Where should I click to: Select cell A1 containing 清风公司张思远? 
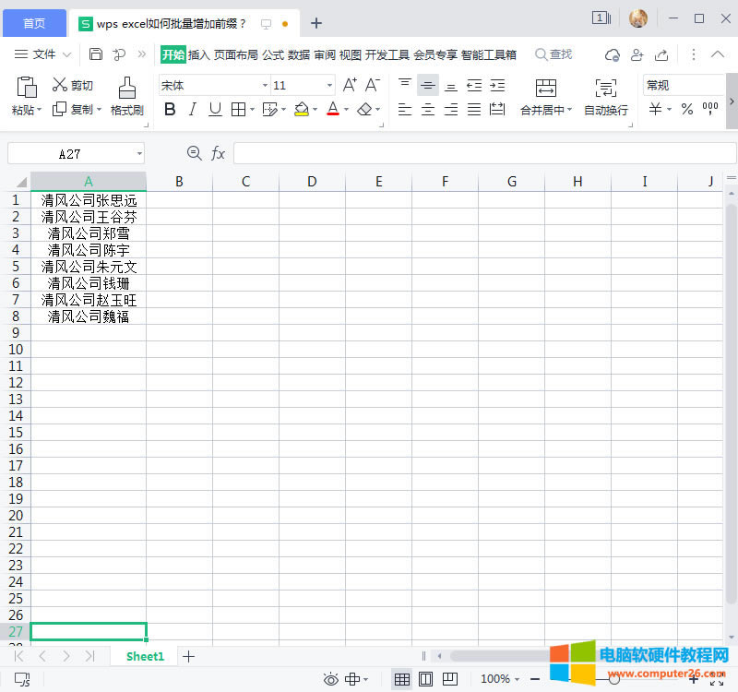click(x=89, y=200)
